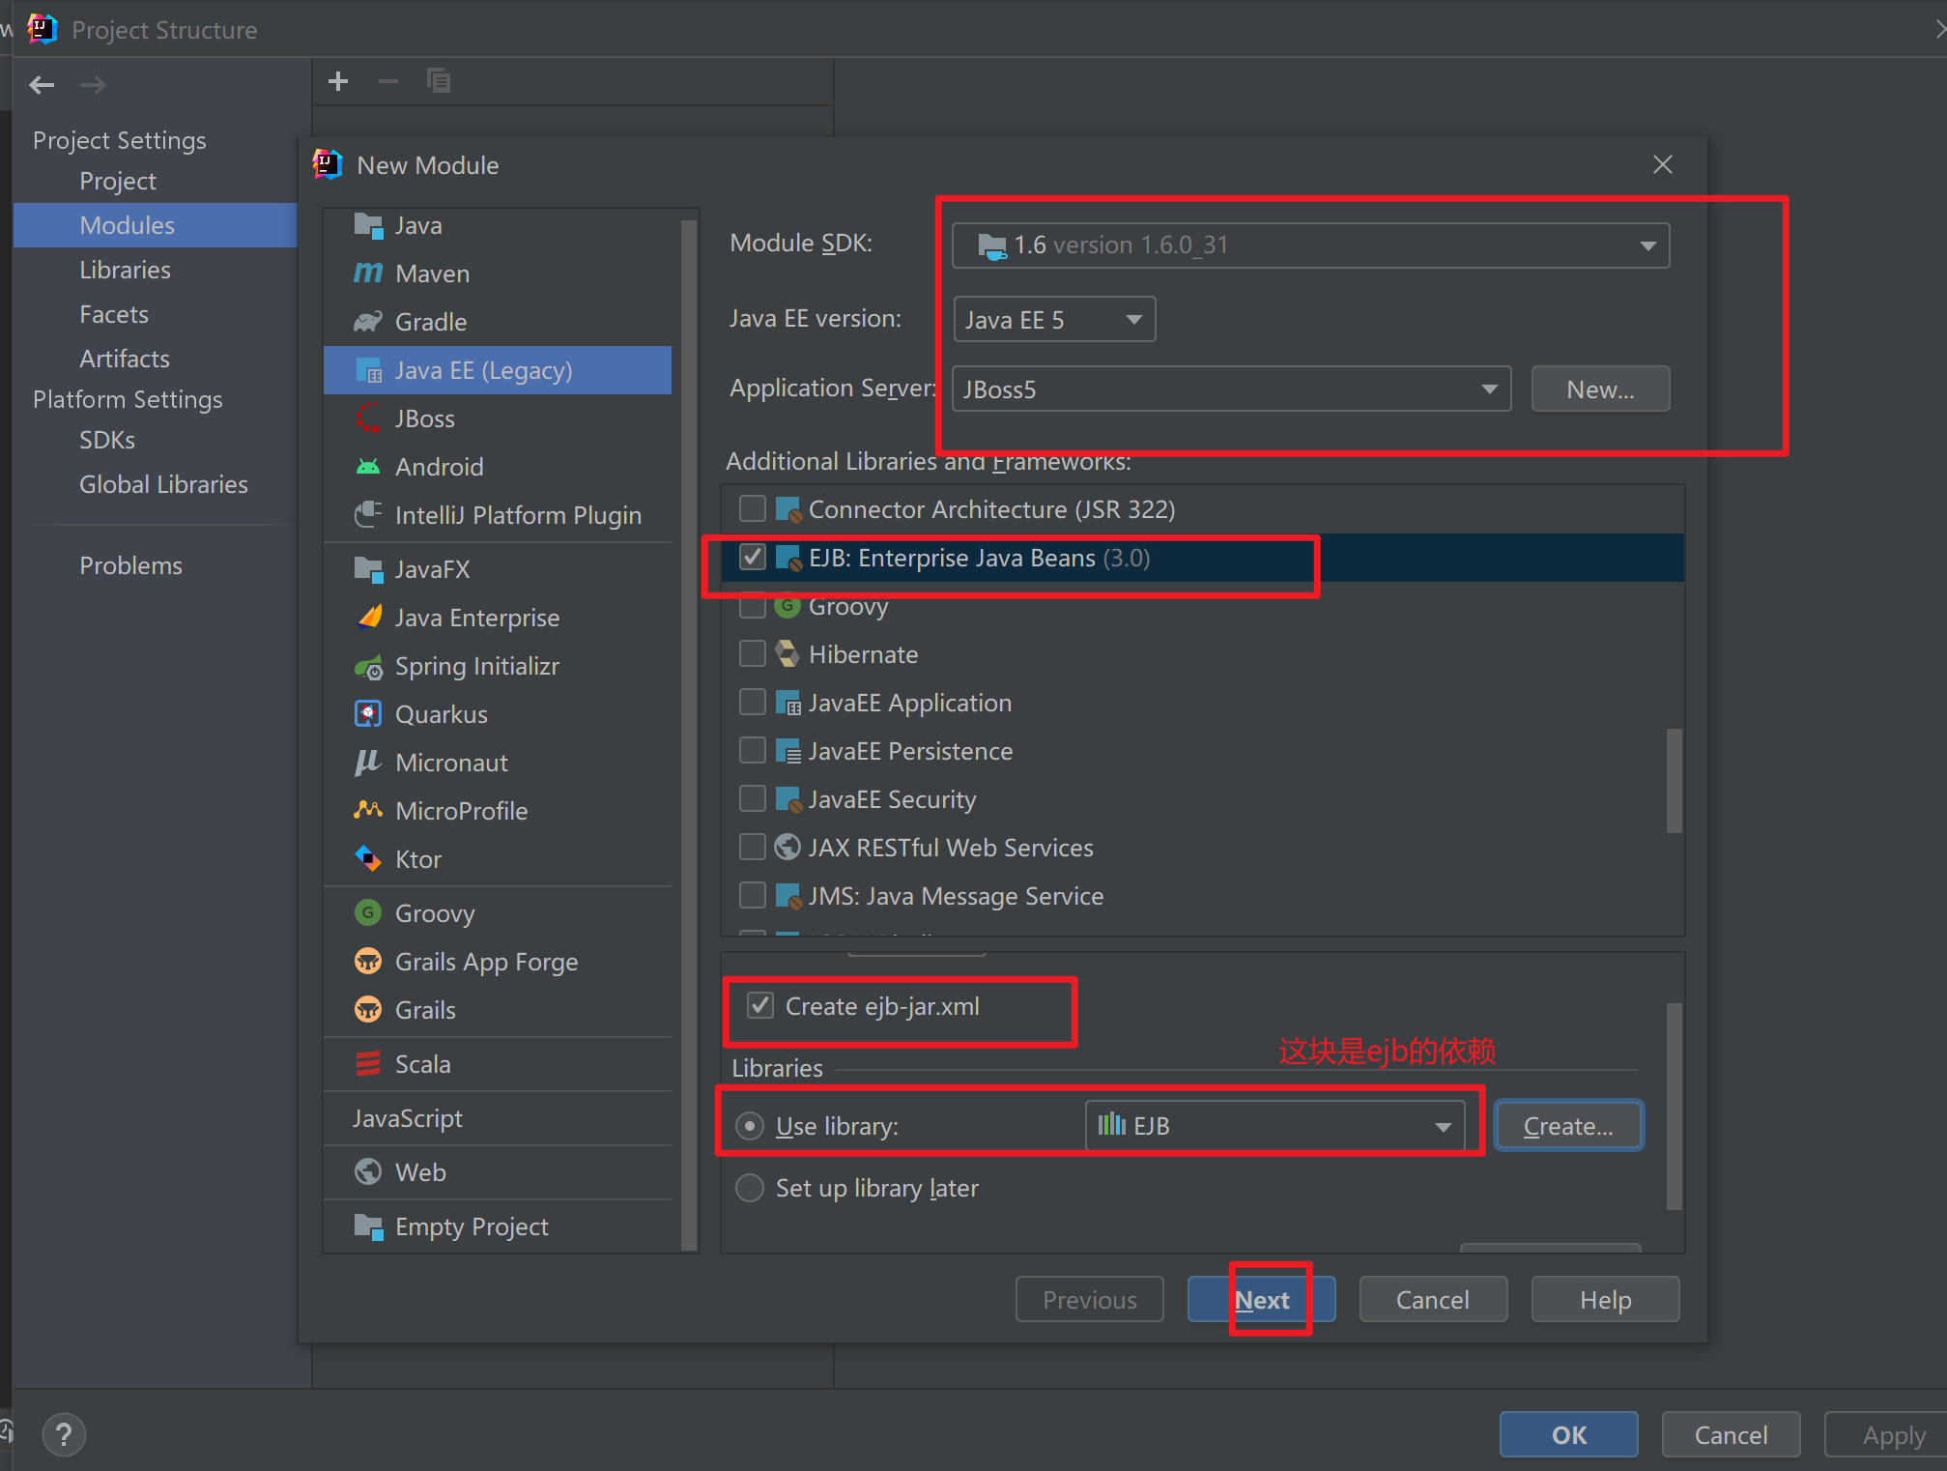Click the Java module type folder icon
This screenshot has width=1947, height=1471.
[368, 225]
